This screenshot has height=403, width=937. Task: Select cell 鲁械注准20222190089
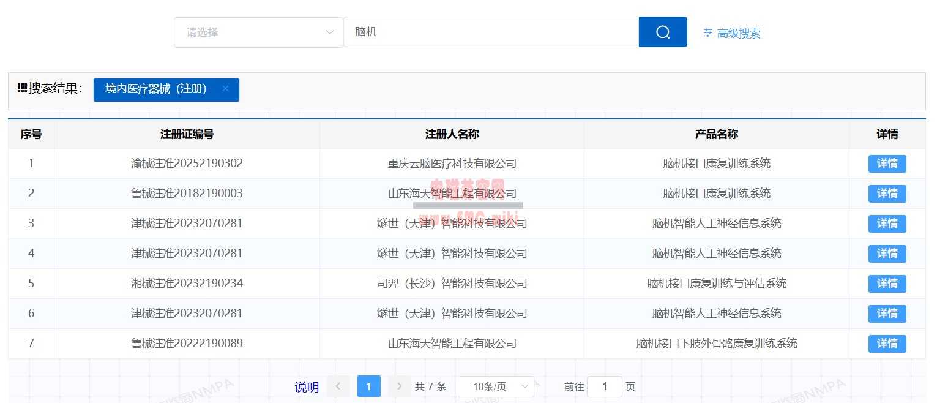187,344
